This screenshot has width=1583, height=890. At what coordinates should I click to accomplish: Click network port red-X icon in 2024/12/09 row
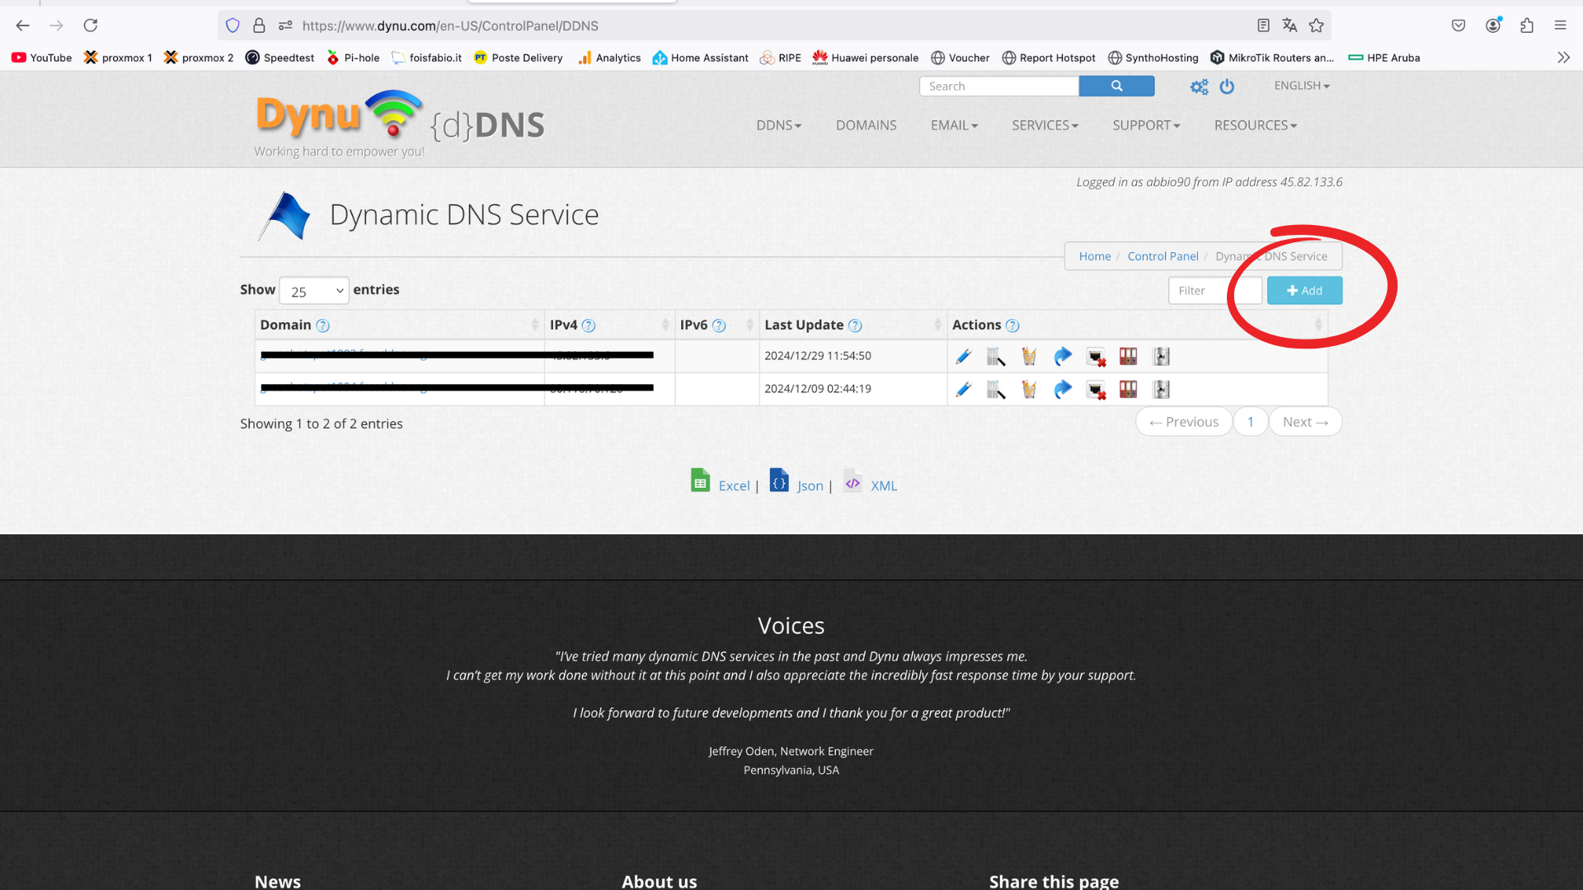click(x=1096, y=389)
